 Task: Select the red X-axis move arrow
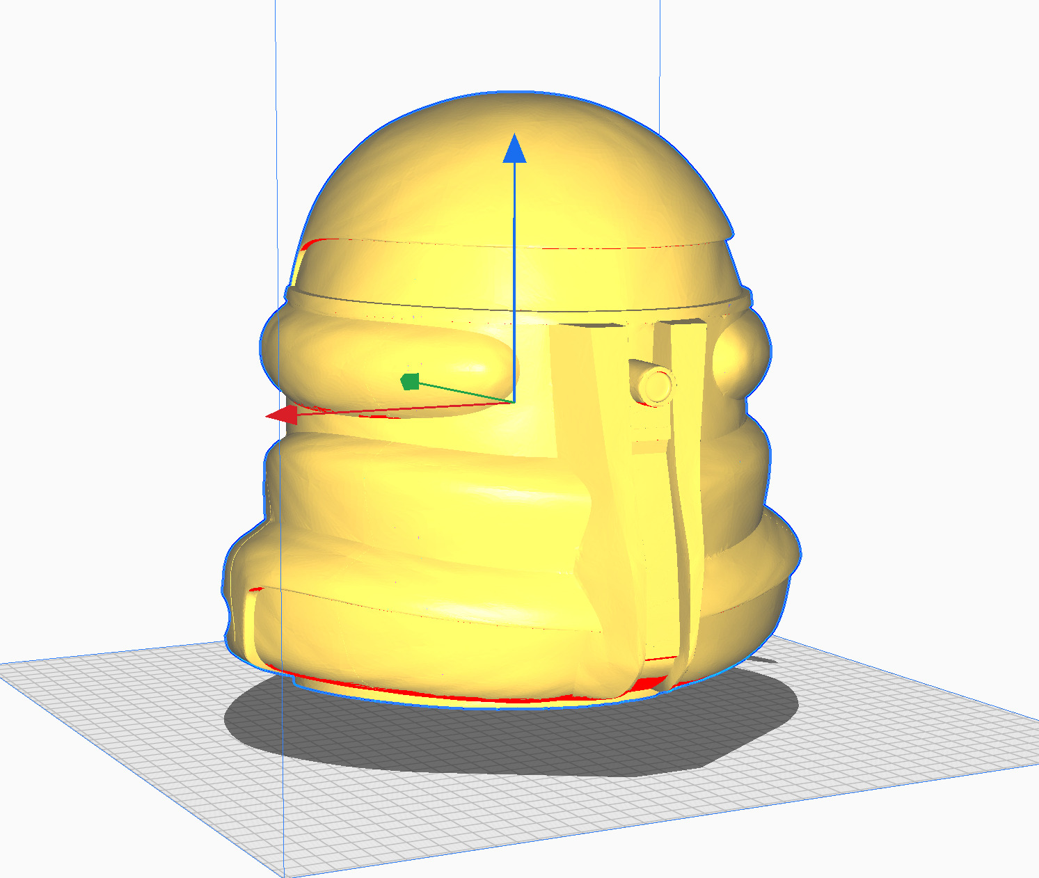coord(282,416)
